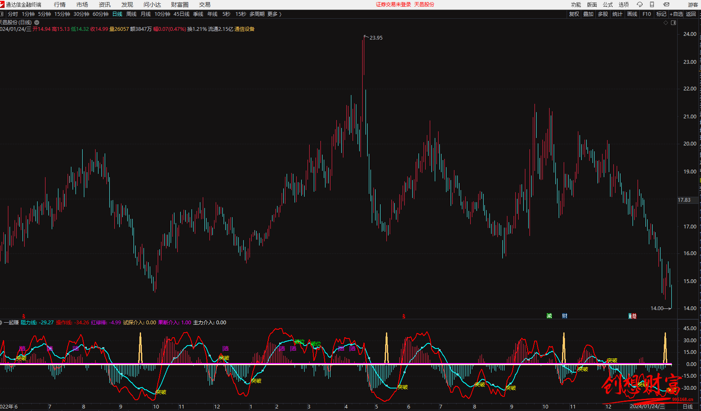Switch to 周线 period
Screen dimensions: 701x411
coord(131,14)
